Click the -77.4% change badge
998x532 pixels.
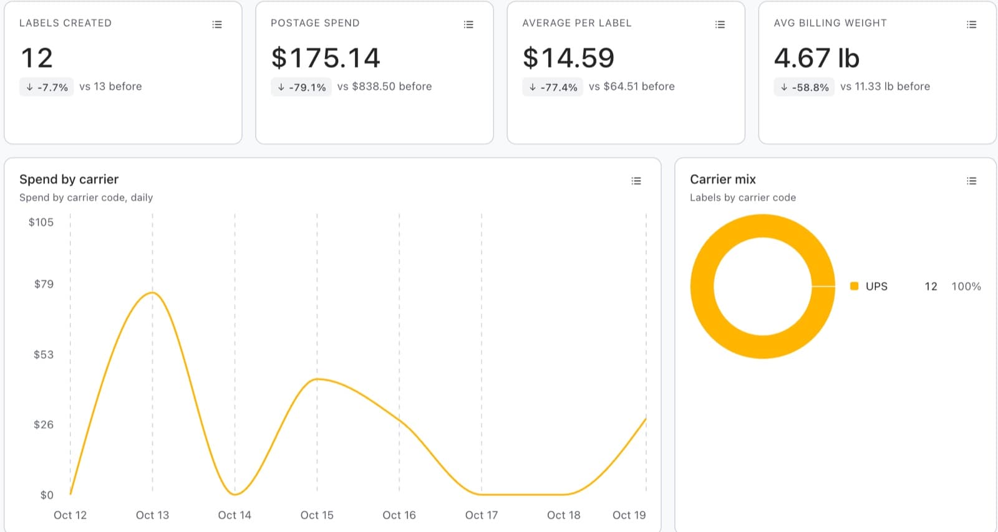tap(553, 87)
